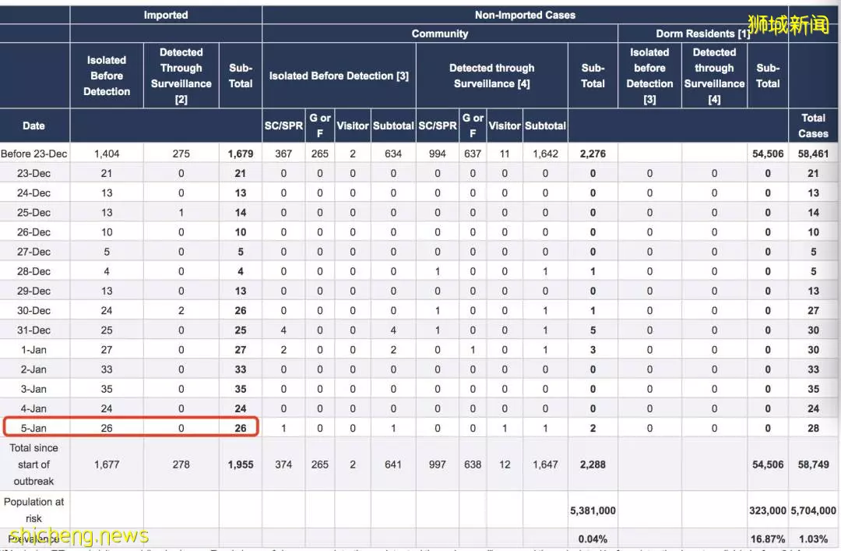The image size is (841, 551).
Task: Click the "278" value in the totals row
Action: 181,464
